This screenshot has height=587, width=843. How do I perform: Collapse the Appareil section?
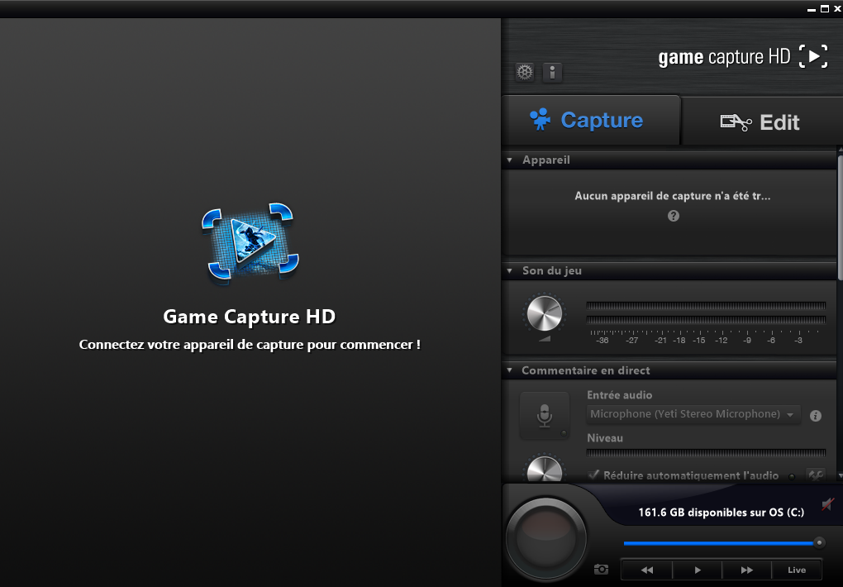pyautogui.click(x=509, y=160)
